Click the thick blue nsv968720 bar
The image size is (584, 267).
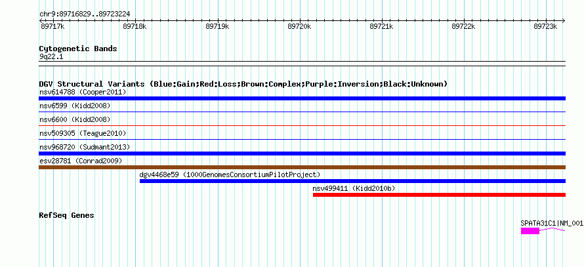coord(302,154)
